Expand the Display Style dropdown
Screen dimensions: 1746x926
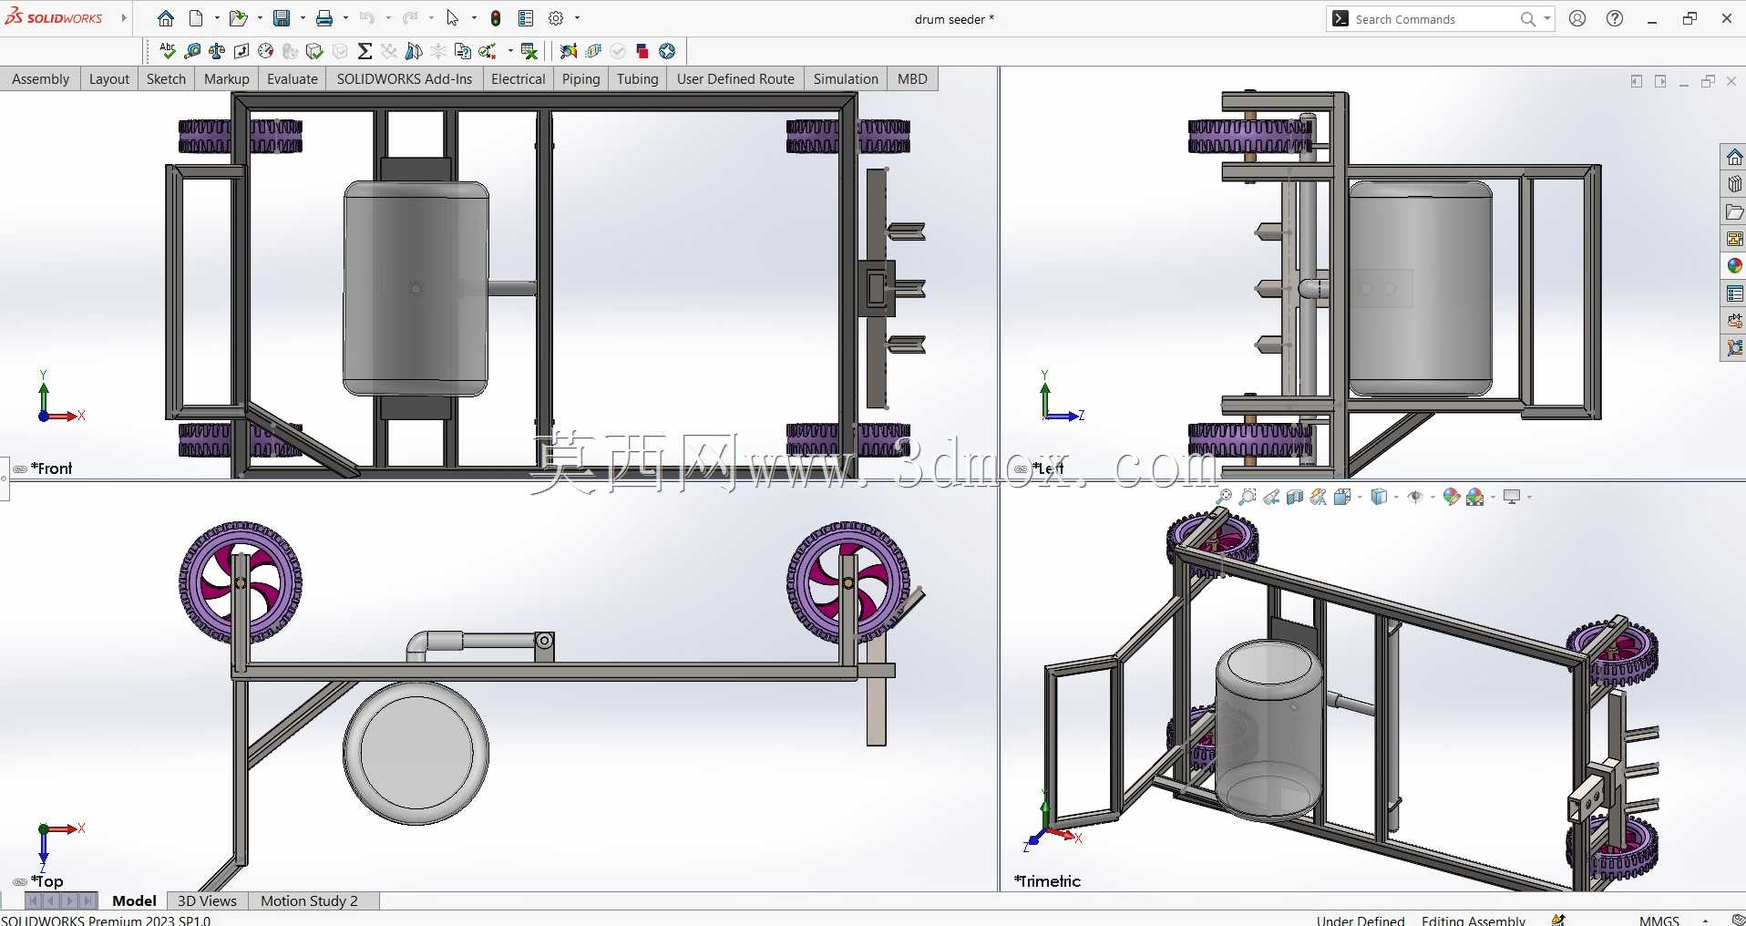[1396, 497]
